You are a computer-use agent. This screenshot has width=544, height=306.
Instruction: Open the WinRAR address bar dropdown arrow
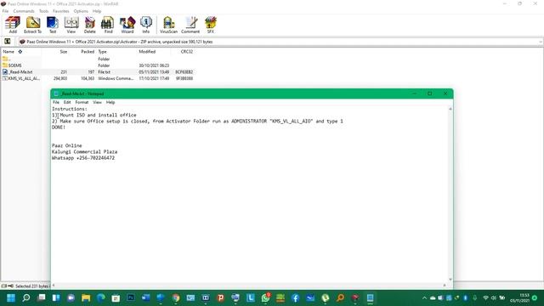pos(541,42)
